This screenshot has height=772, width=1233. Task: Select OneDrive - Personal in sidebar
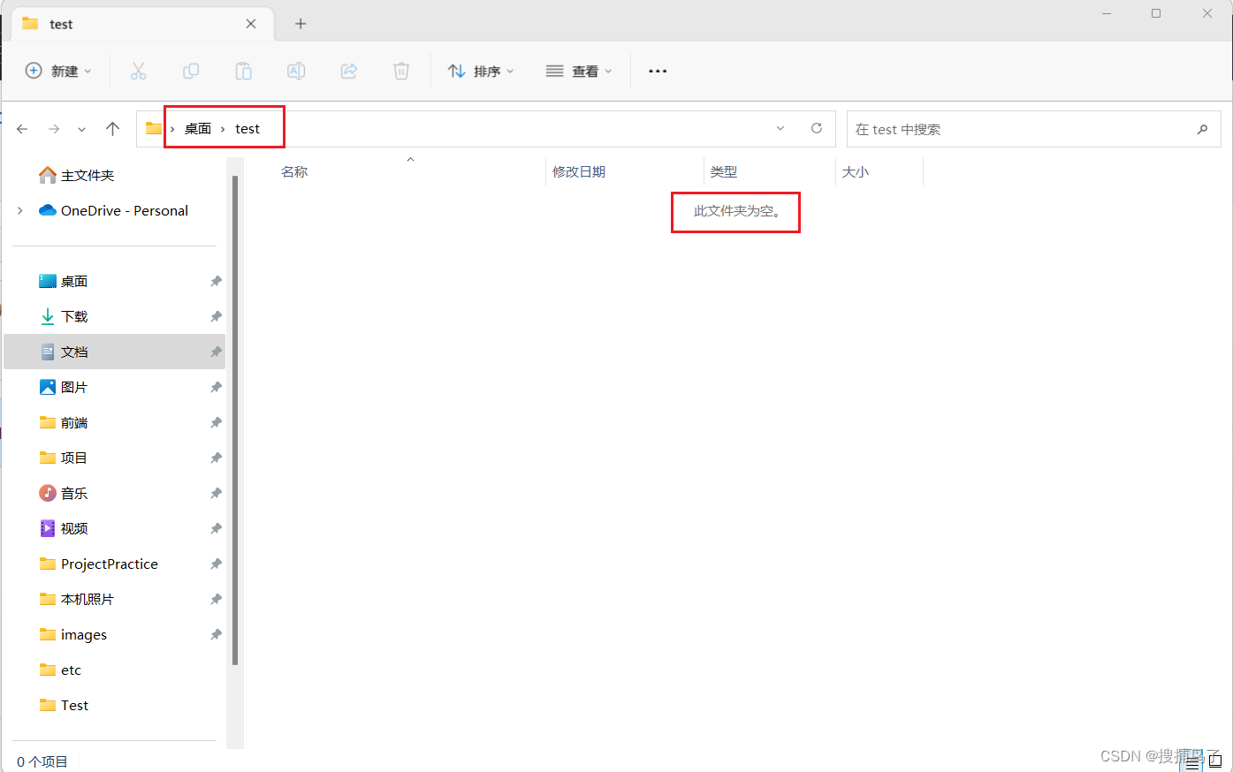(114, 210)
